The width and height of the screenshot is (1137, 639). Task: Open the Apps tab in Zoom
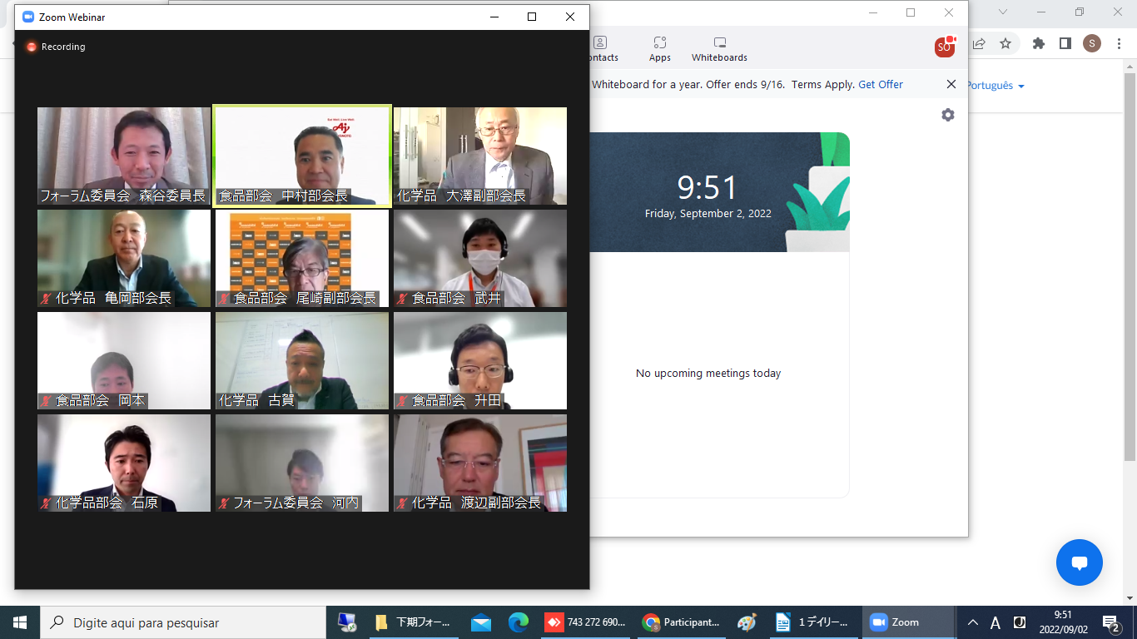coord(659,49)
